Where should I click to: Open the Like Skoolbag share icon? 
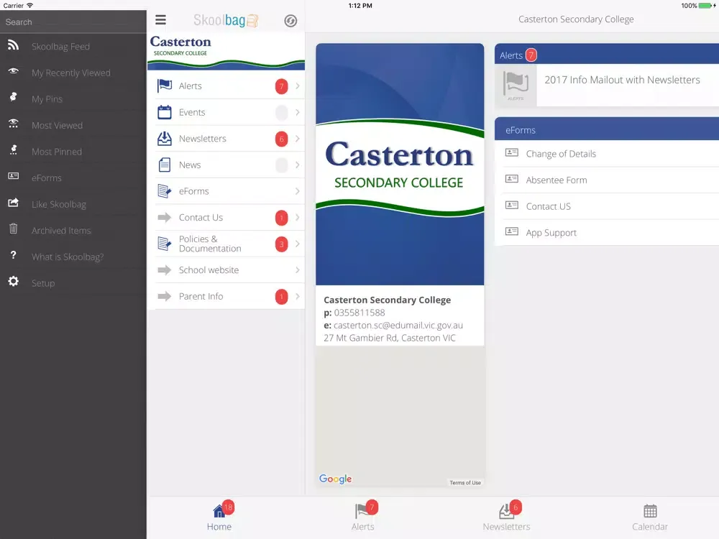(x=13, y=204)
